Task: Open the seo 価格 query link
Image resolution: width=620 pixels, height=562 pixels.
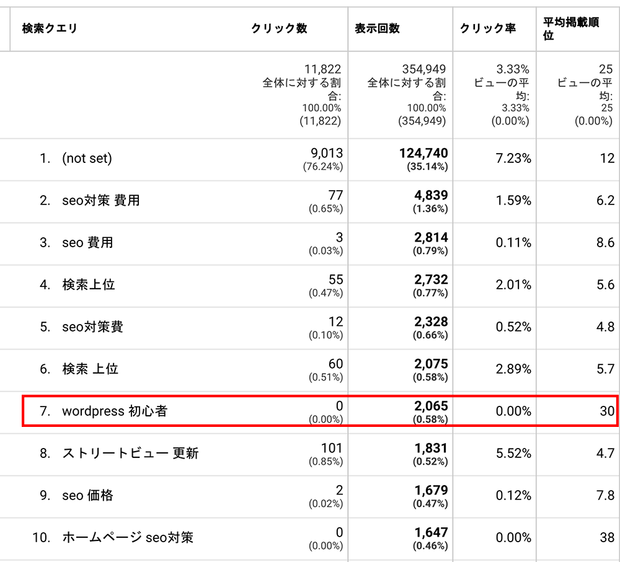Action: coord(87,496)
